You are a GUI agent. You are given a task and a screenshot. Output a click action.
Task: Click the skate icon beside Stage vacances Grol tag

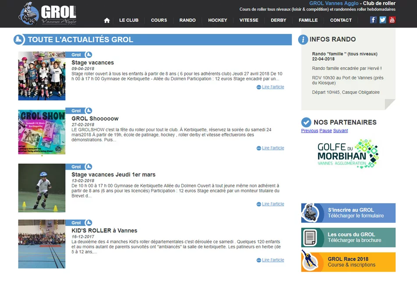(89, 55)
